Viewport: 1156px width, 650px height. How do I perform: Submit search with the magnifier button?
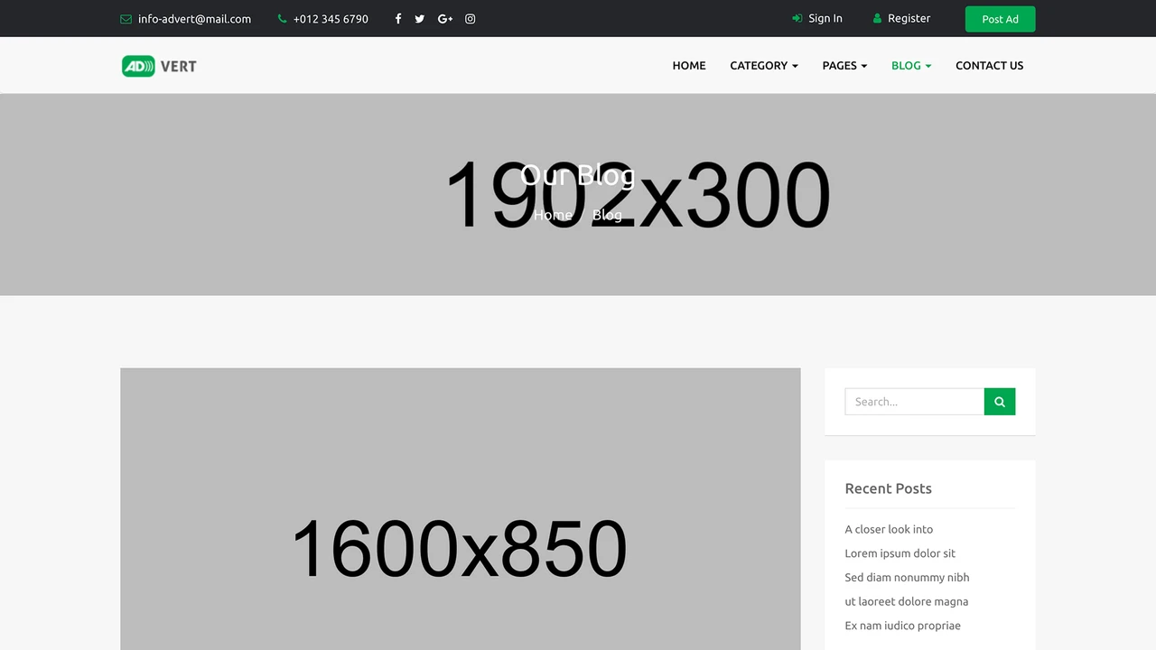[1000, 402]
